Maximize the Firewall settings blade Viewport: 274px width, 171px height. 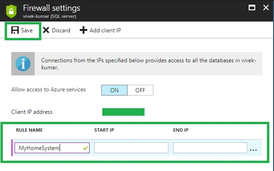click(252, 7)
